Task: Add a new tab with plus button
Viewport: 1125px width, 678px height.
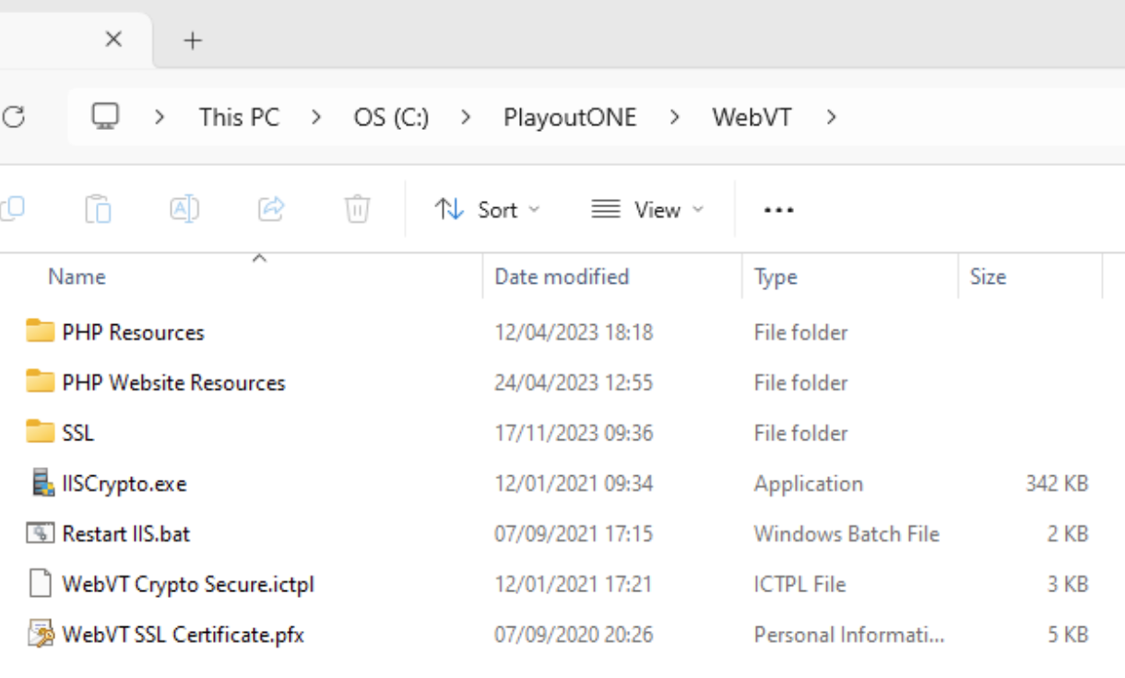Action: 192,41
